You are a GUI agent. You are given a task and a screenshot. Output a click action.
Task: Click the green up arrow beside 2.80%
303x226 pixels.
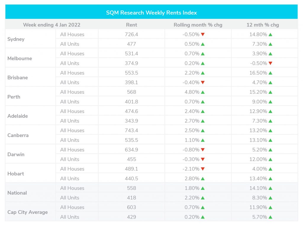click(x=203, y=179)
